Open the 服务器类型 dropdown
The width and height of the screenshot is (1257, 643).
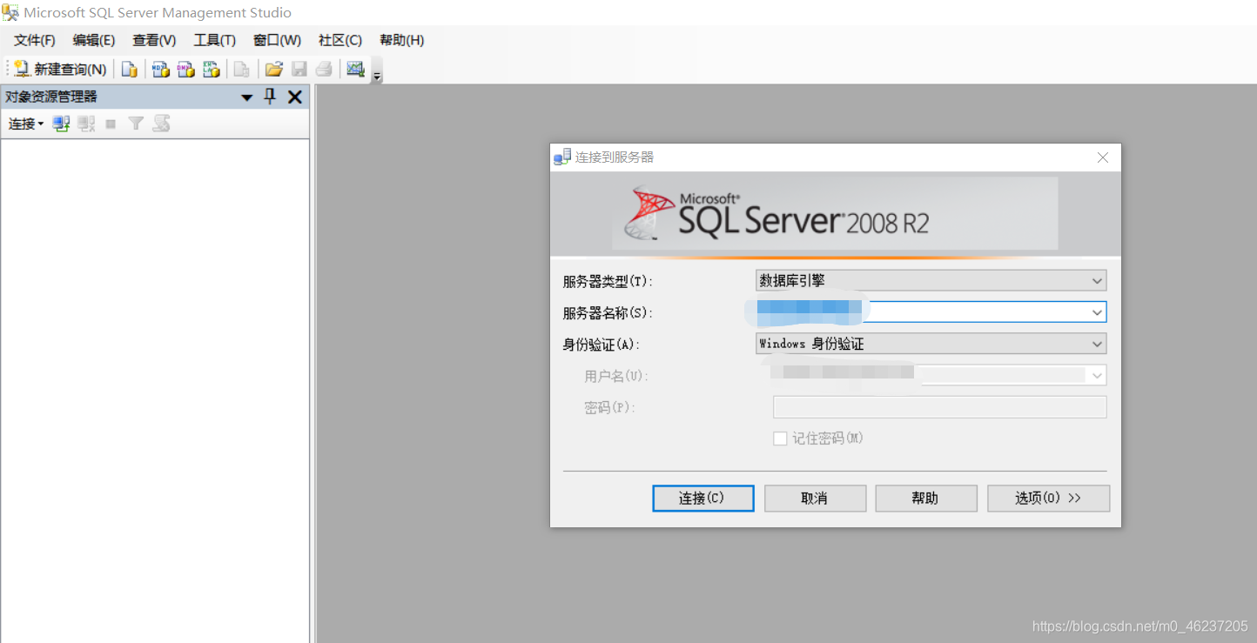931,280
